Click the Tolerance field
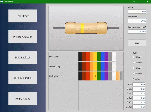This screenshot has height=112, width=151. 137,21
